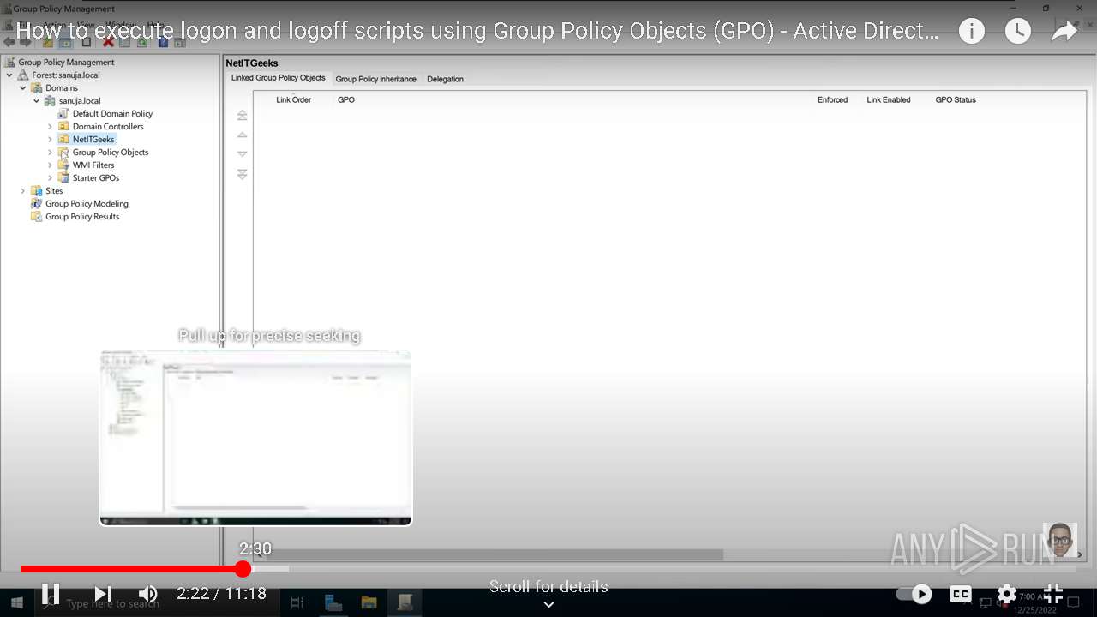Expand Group Policy Objects node
Screen dimensions: 1097x617
tap(50, 152)
